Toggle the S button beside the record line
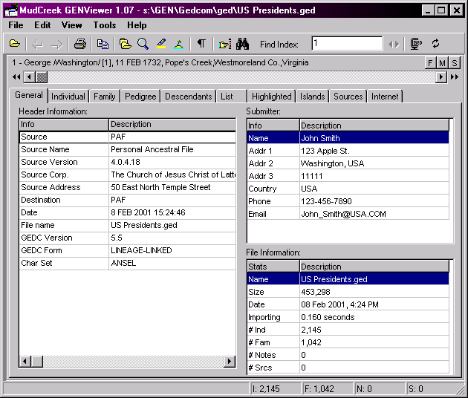 pos(454,63)
